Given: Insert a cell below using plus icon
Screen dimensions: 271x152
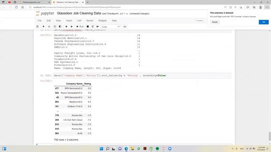Looking at the screenshot, I should point(43,27).
